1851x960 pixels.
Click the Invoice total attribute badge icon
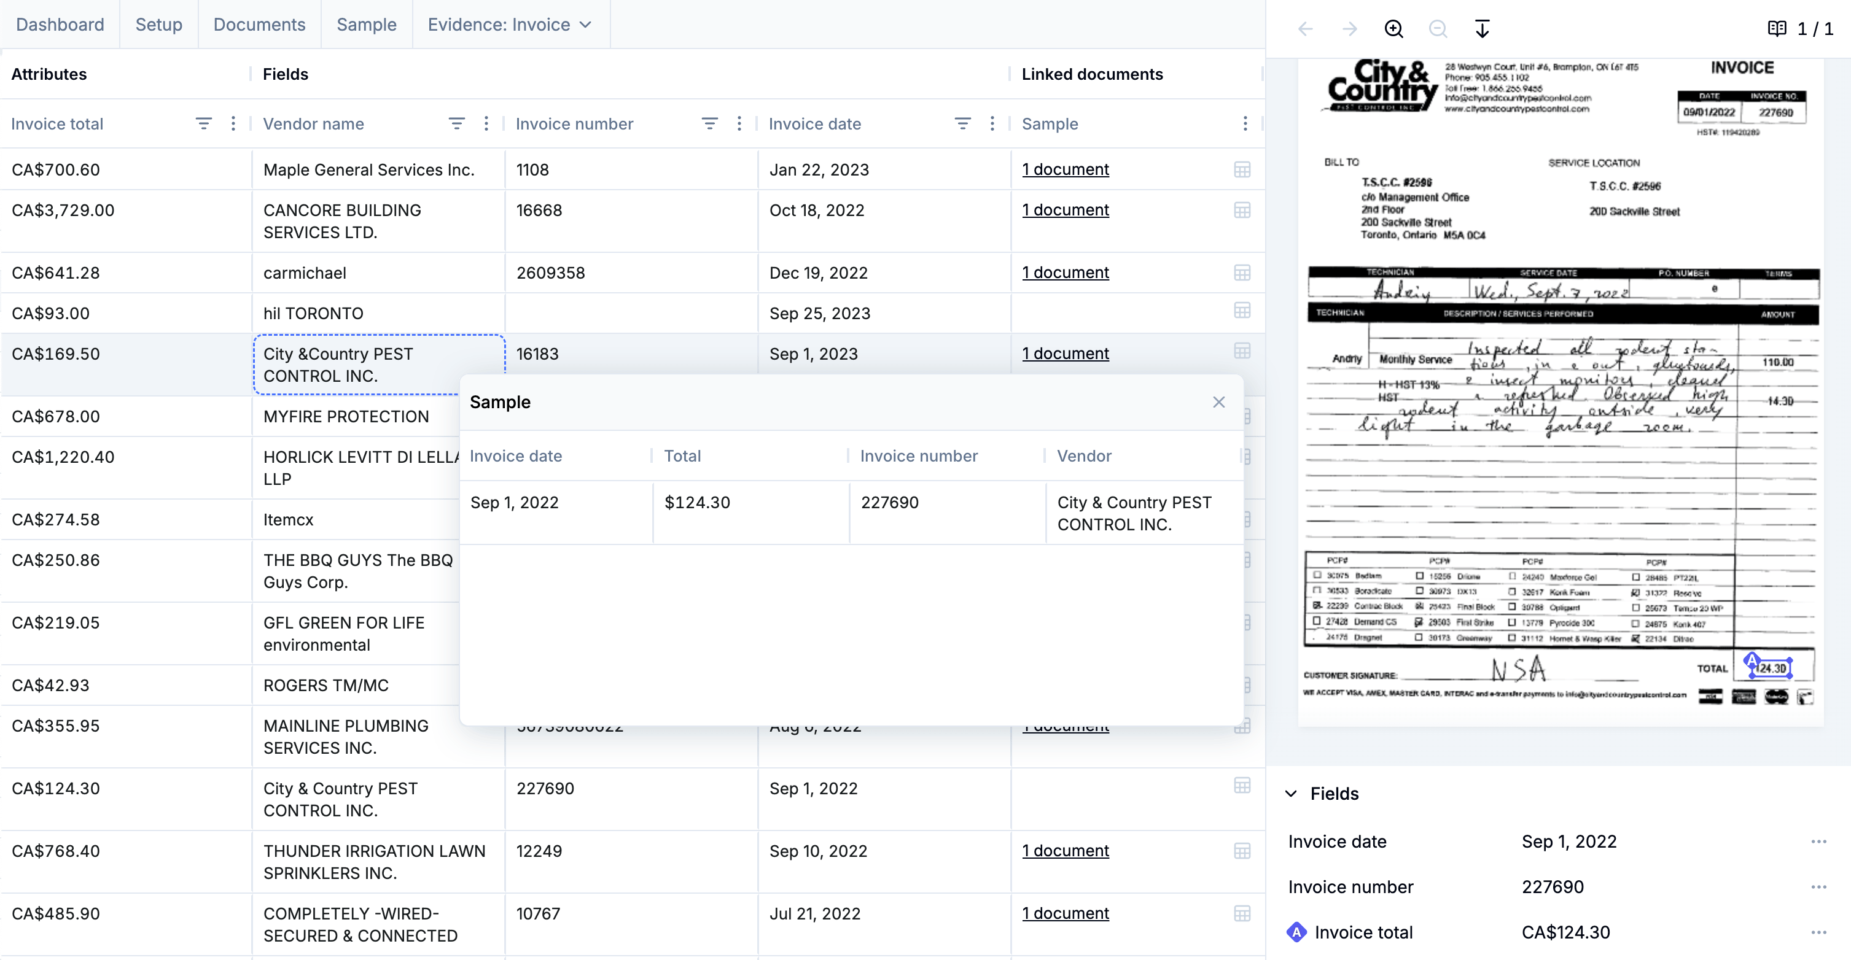(1296, 932)
